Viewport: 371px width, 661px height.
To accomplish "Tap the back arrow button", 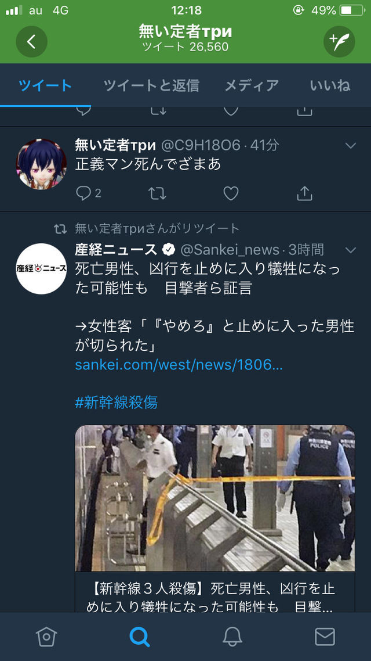I will (31, 41).
